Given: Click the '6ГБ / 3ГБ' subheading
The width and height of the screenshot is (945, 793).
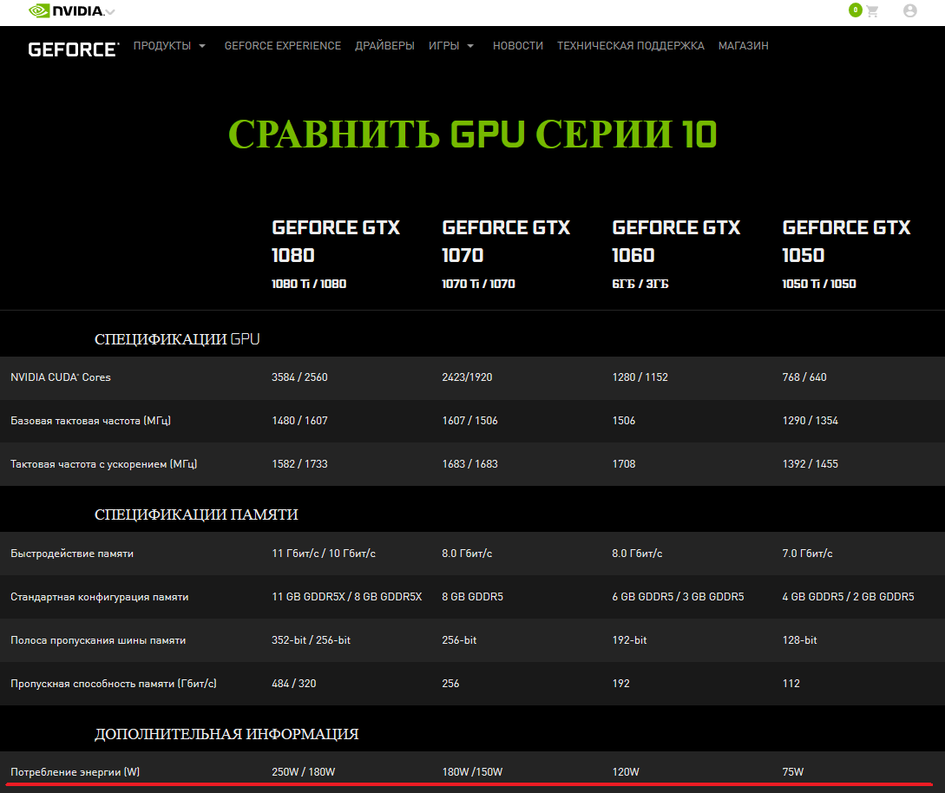Looking at the screenshot, I should (x=640, y=284).
